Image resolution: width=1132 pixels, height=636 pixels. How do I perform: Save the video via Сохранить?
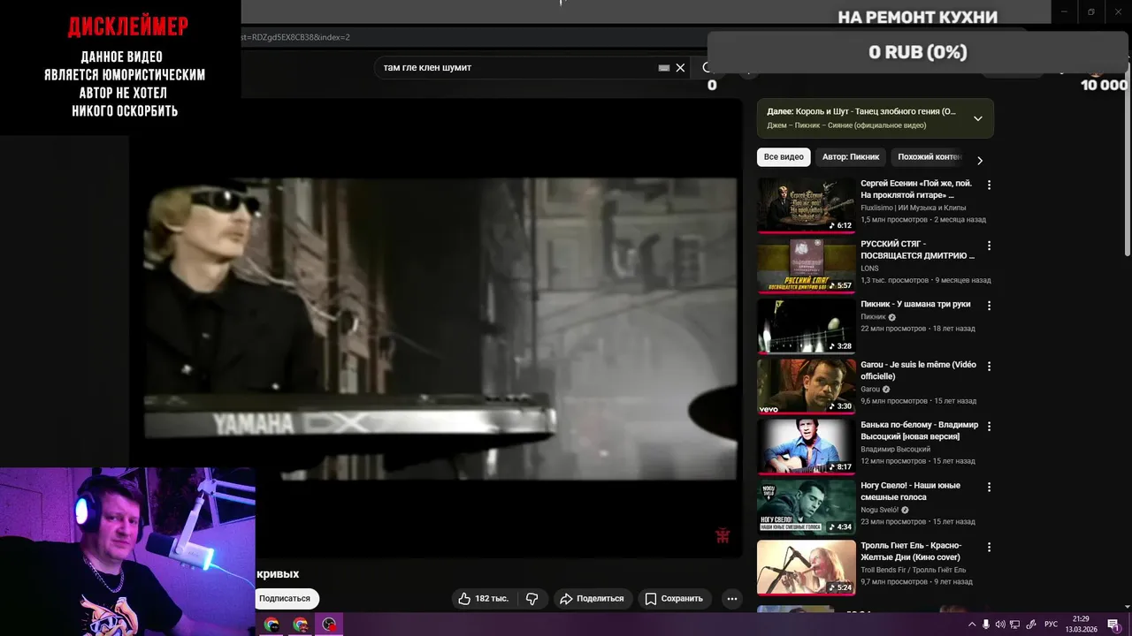(674, 599)
